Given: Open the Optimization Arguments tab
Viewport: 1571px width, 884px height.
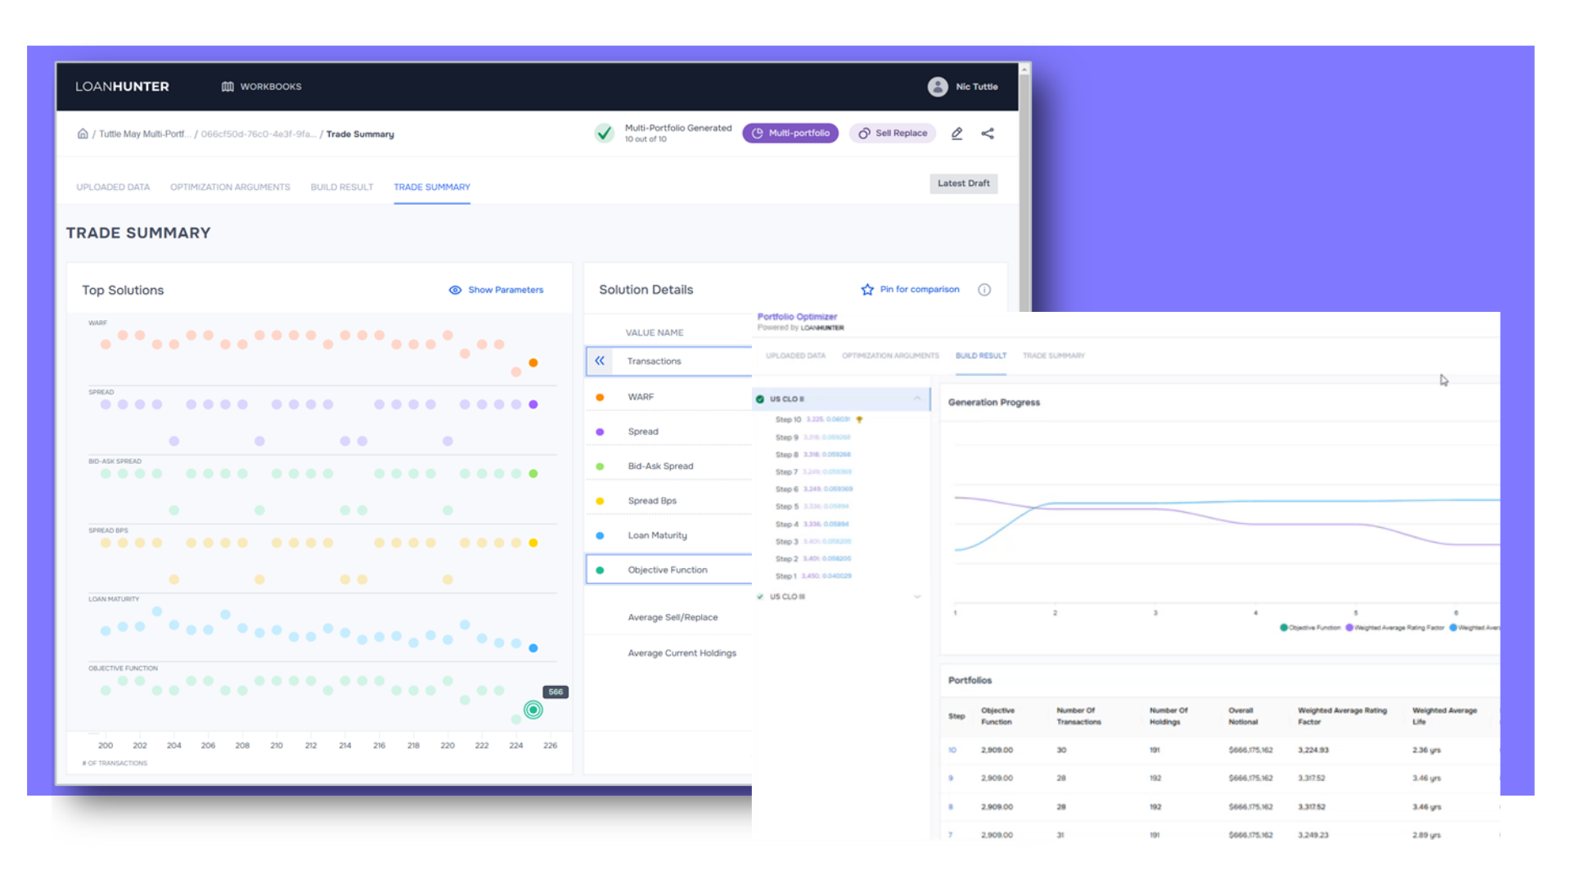Looking at the screenshot, I should coord(230,187).
